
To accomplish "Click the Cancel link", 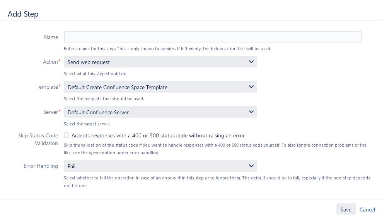I will (367, 210).
